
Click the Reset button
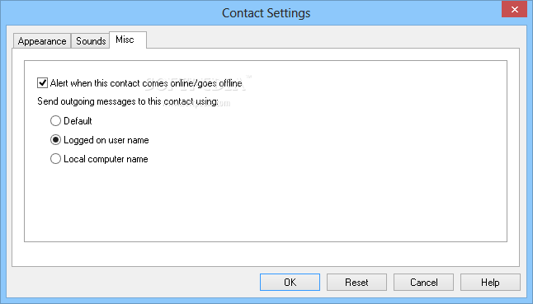tap(356, 283)
